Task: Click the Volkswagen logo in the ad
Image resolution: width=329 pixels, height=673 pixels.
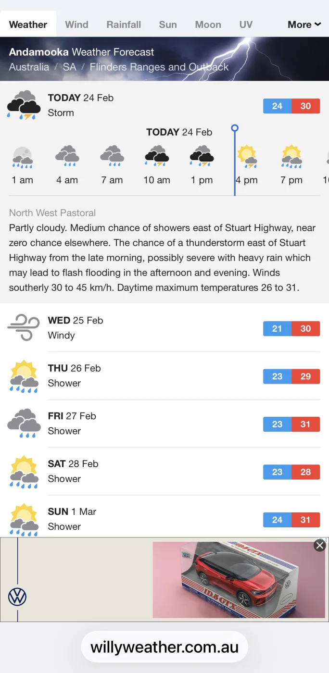Action: 17,597
